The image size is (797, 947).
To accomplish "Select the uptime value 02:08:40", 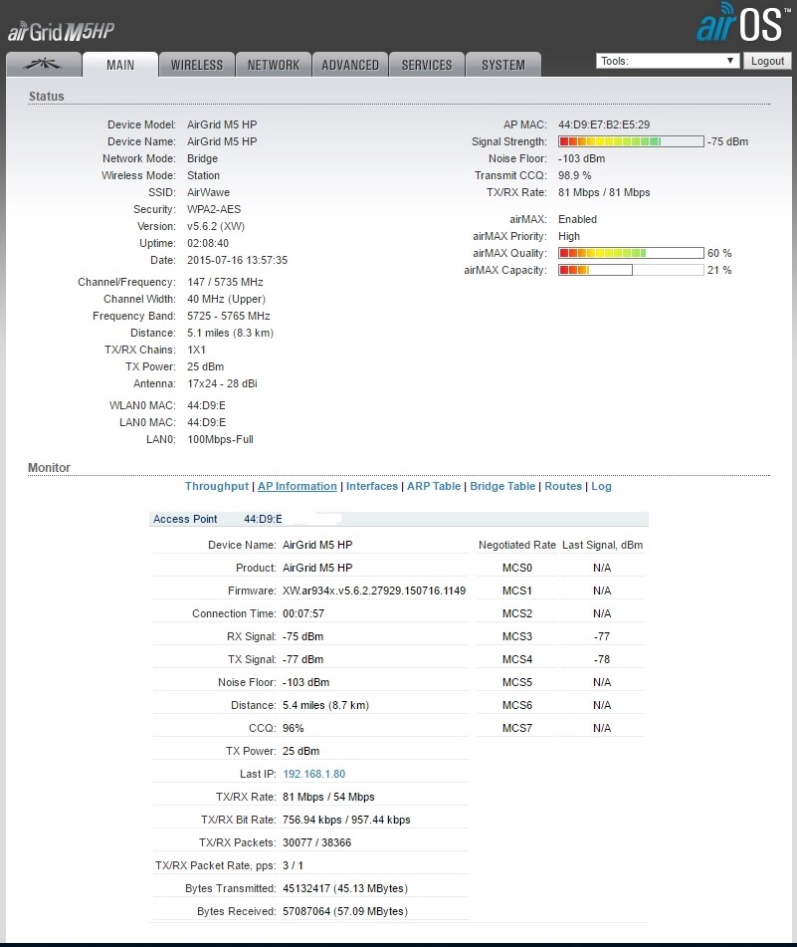I will 208,243.
